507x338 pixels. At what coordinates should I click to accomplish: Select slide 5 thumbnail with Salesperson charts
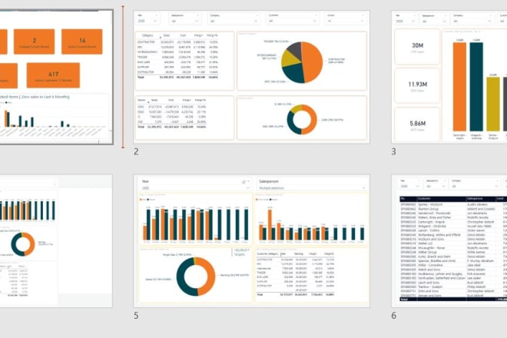point(251,241)
